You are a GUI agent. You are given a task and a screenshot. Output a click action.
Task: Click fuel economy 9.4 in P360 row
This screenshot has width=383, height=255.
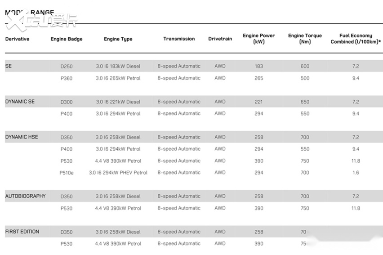356,78
